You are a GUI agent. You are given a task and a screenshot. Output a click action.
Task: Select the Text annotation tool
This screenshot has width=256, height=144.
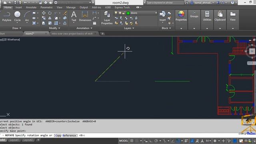74,16
